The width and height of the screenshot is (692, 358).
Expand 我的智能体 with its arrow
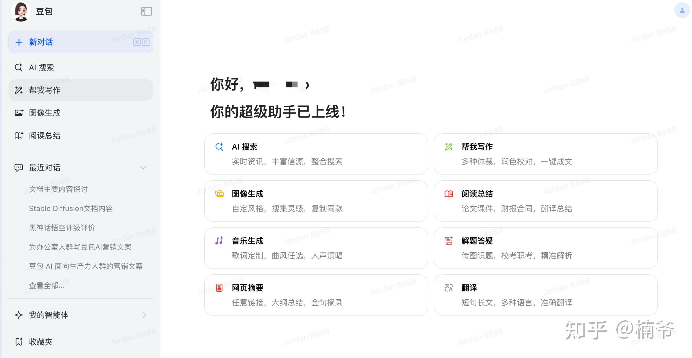(x=144, y=315)
